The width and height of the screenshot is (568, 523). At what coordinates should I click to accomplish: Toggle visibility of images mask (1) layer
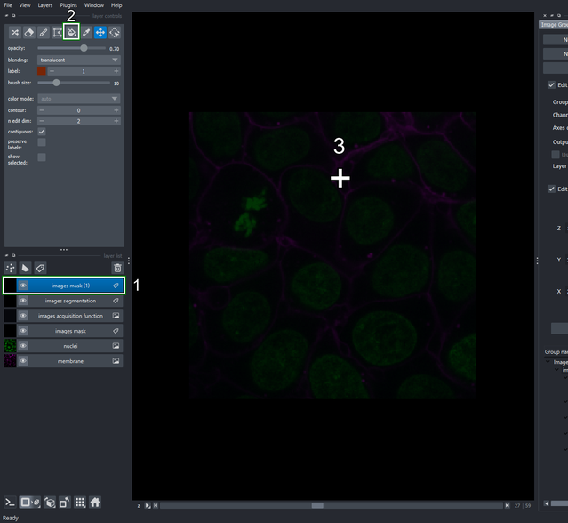(x=23, y=286)
